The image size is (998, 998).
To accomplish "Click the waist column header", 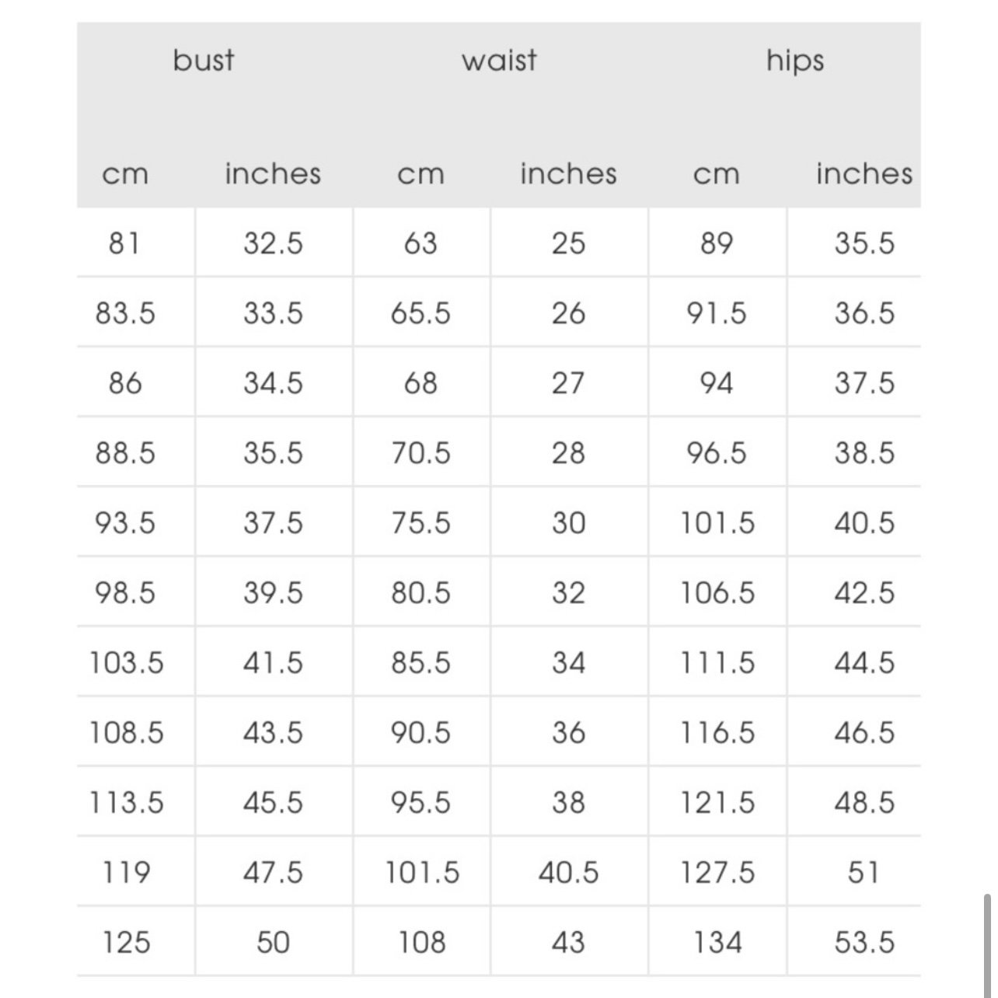I will (x=499, y=61).
